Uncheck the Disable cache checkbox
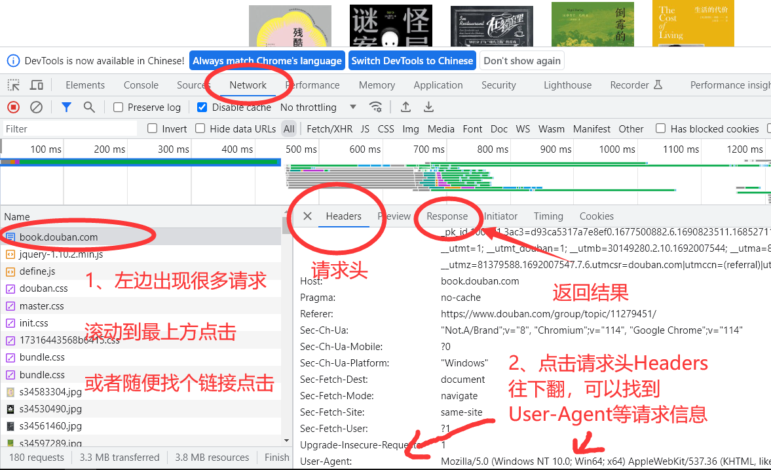The height and width of the screenshot is (470, 771). point(202,108)
